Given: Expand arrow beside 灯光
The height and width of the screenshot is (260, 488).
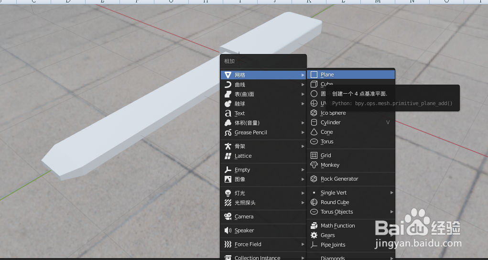Looking at the screenshot, I should [x=303, y=193].
